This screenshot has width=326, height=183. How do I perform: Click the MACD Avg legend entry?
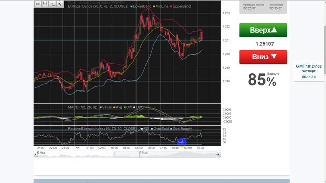tap(118, 107)
